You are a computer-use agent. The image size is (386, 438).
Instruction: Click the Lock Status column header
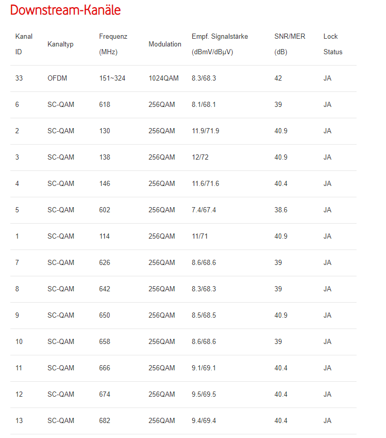333,44
